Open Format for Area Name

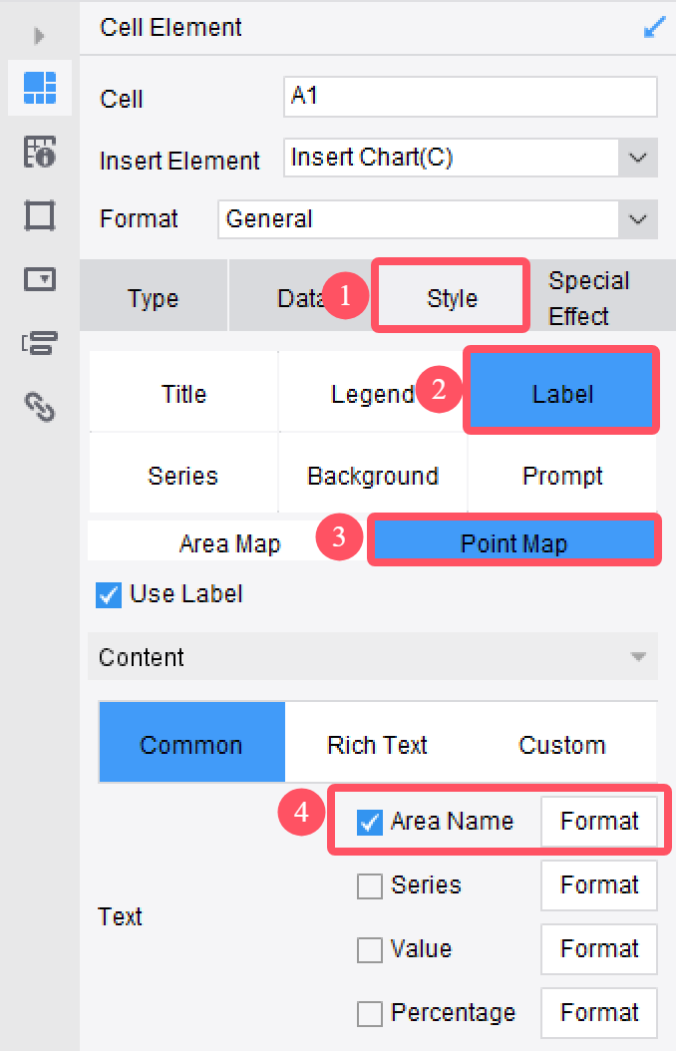[x=599, y=821]
